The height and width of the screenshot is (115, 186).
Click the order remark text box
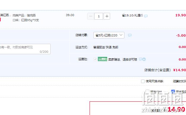click(25, 49)
